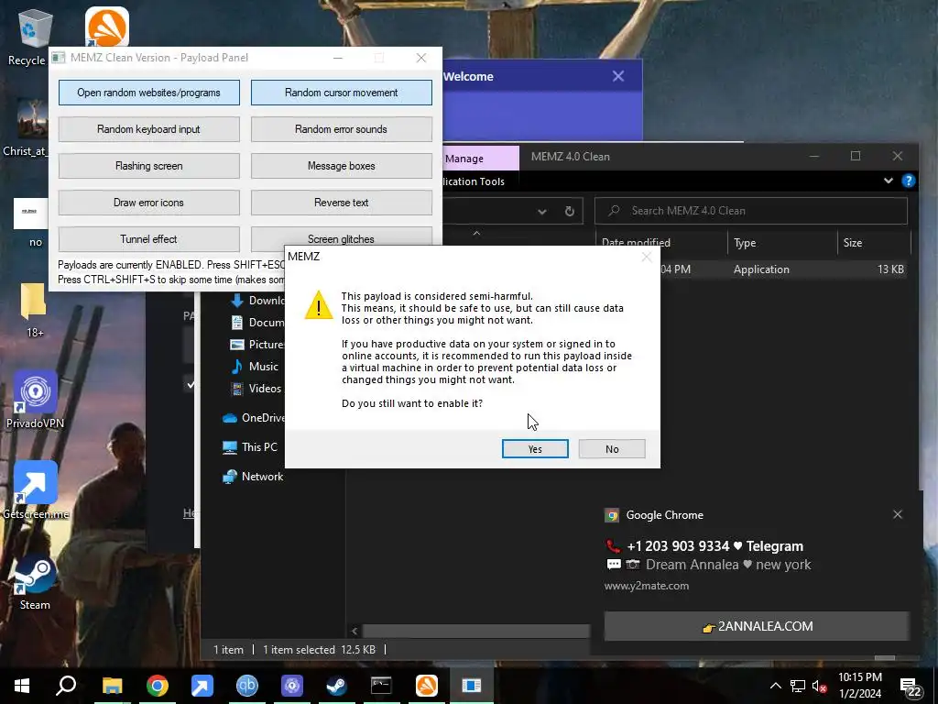Open the muted volume tray icon
This screenshot has height=704, width=938.
coord(820,686)
